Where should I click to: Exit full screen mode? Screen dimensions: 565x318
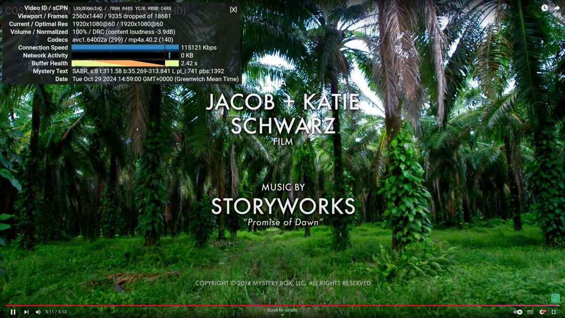(554, 312)
